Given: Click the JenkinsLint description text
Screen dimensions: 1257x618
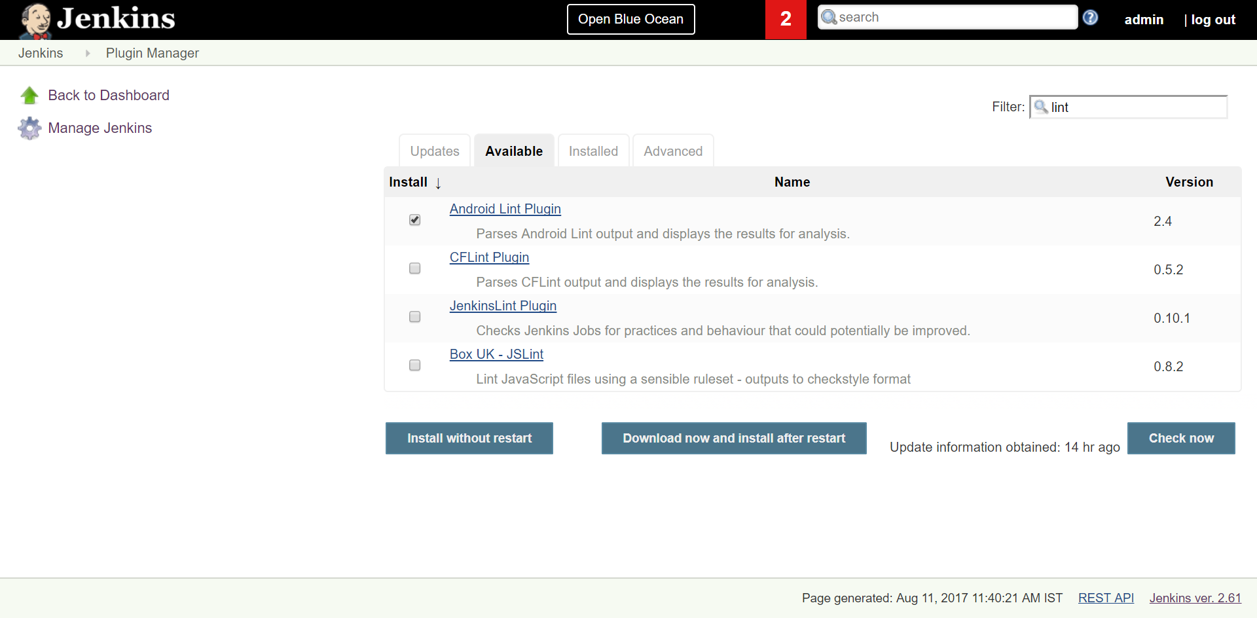Looking at the screenshot, I should (723, 331).
